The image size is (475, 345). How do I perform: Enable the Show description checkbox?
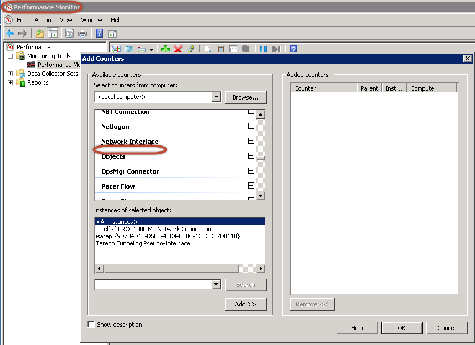click(x=91, y=325)
